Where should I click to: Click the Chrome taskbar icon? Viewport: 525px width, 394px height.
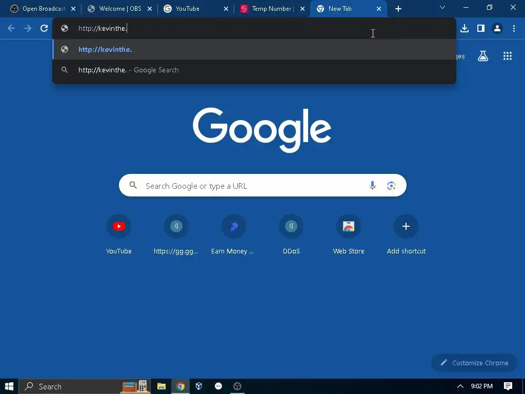pyautogui.click(x=180, y=386)
